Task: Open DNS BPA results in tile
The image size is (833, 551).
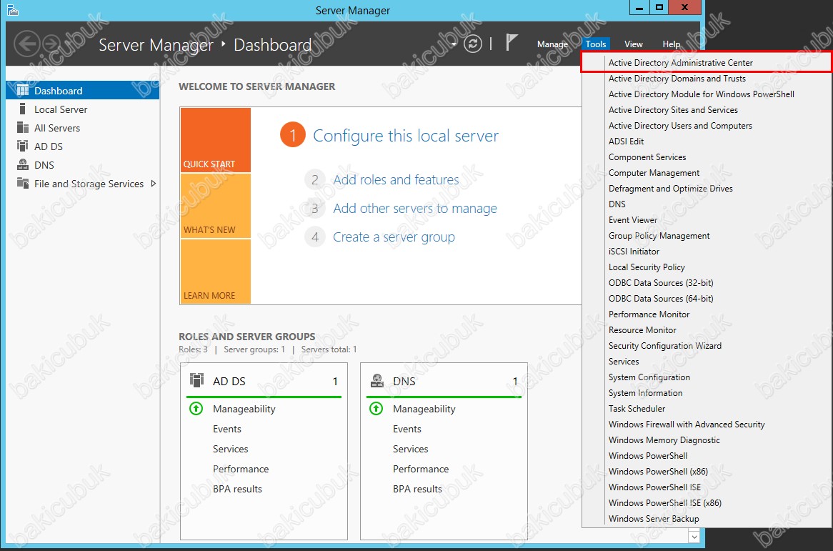Action: (417, 489)
